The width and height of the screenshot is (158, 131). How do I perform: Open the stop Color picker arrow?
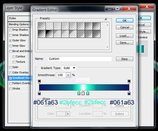(68, 114)
